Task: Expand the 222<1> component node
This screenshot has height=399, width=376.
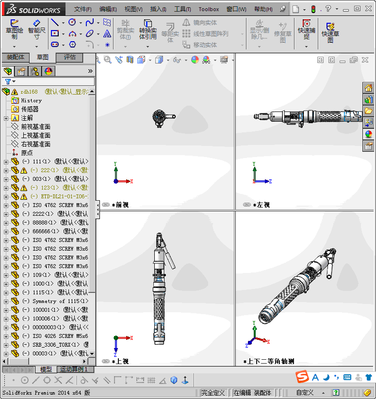Action: tap(6, 171)
